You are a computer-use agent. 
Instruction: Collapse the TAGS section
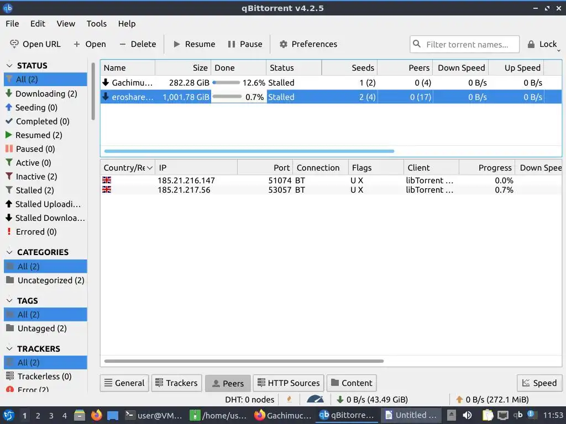tap(9, 300)
